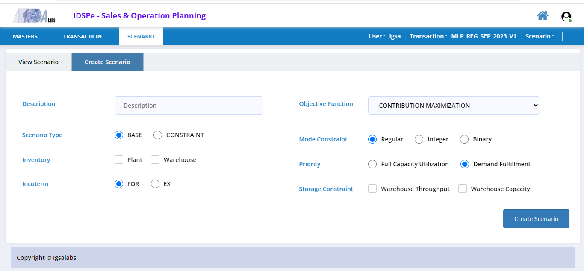Click the Copyright © Igsalabs footer text
This screenshot has width=584, height=271.
[47, 258]
